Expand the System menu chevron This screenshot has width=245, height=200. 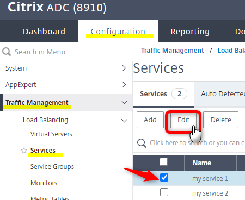(x=124, y=68)
